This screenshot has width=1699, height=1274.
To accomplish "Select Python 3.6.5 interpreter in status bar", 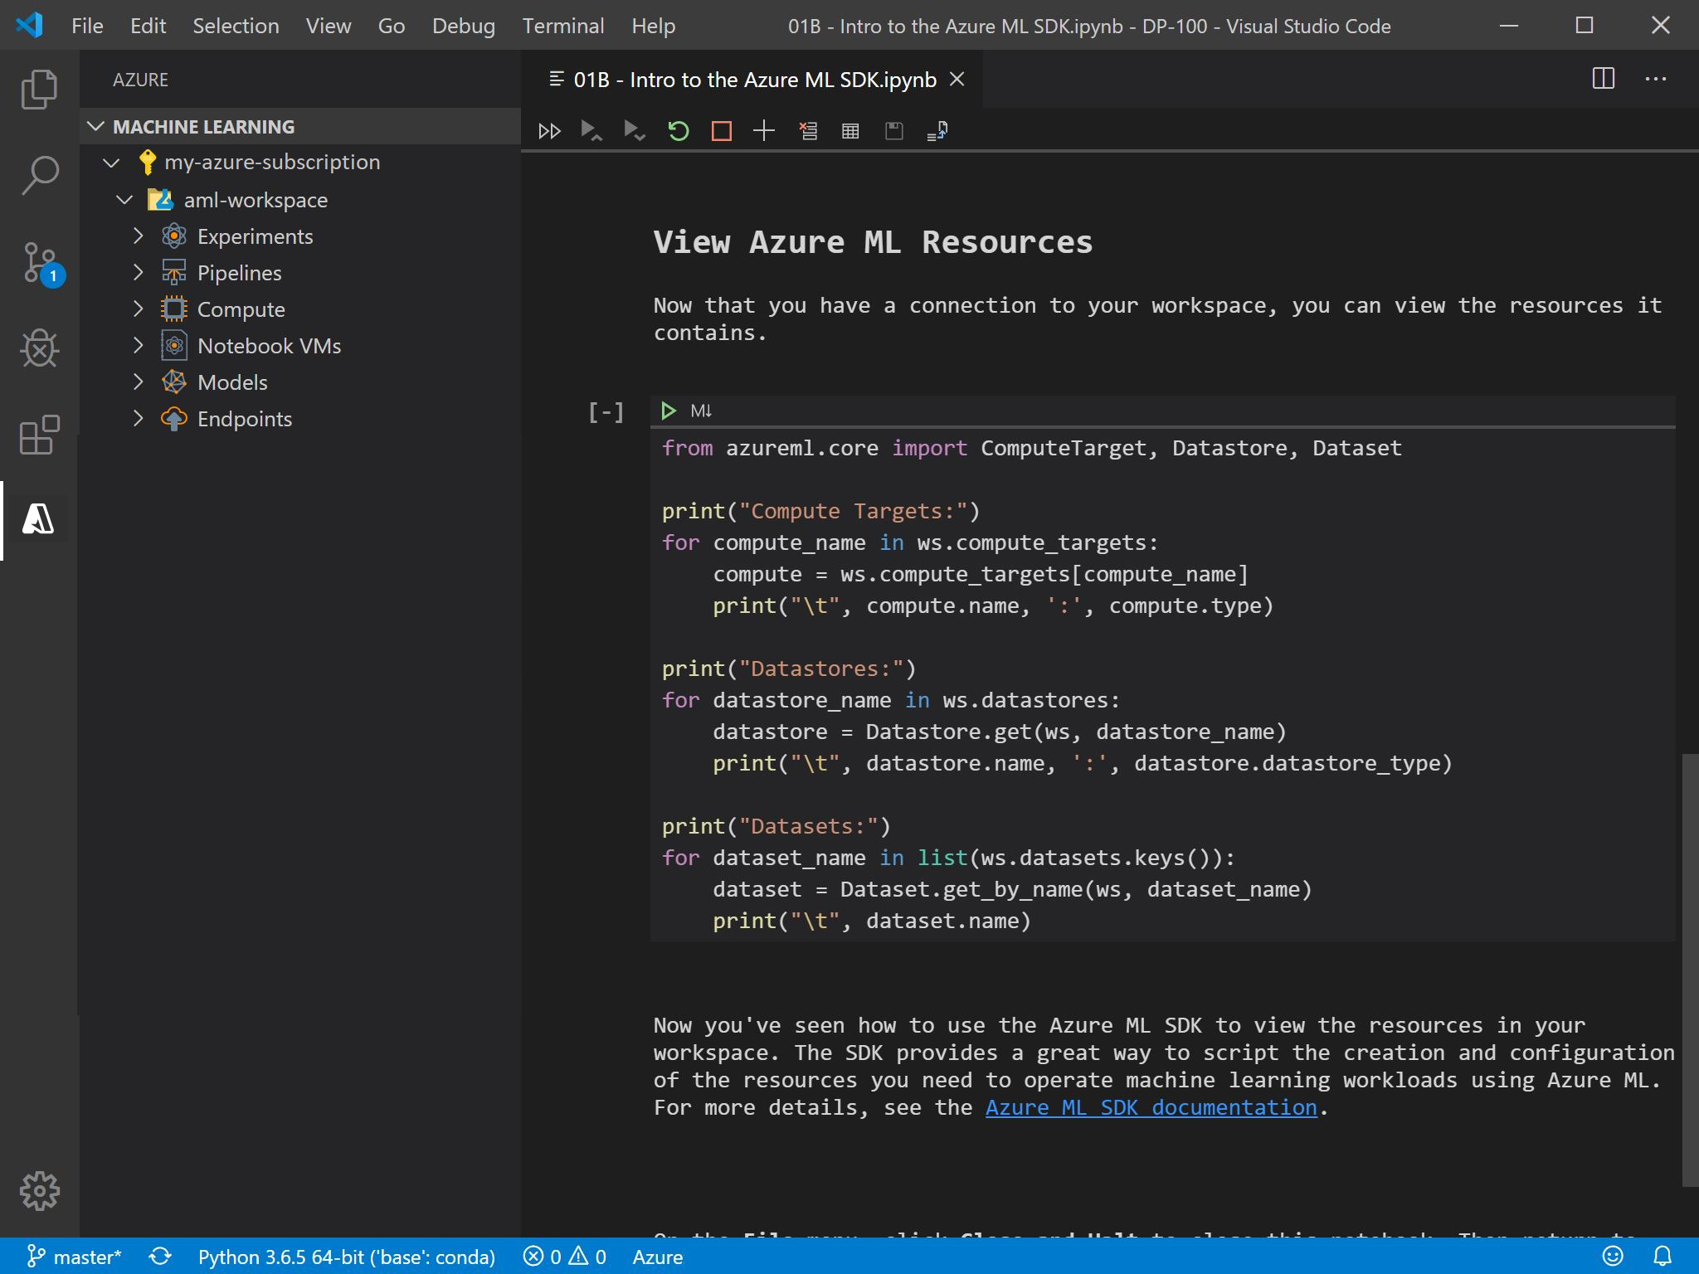I will (346, 1257).
